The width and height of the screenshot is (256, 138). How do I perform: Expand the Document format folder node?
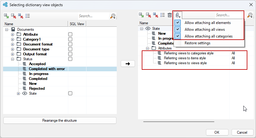[x=12, y=44]
